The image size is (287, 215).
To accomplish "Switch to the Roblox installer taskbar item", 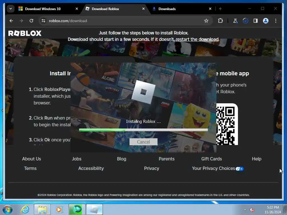I will [94, 209].
